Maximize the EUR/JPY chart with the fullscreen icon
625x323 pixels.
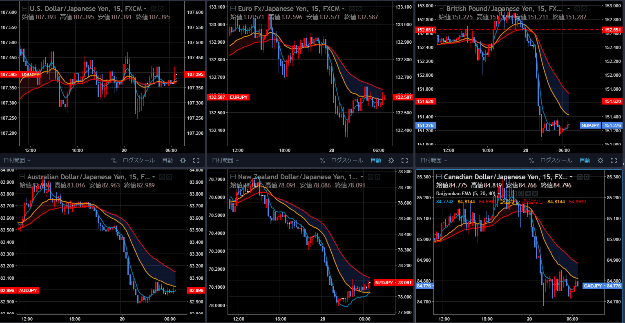[x=405, y=160]
